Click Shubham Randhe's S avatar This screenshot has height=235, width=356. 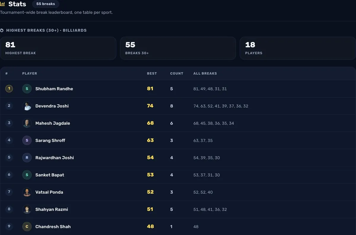pos(27,89)
